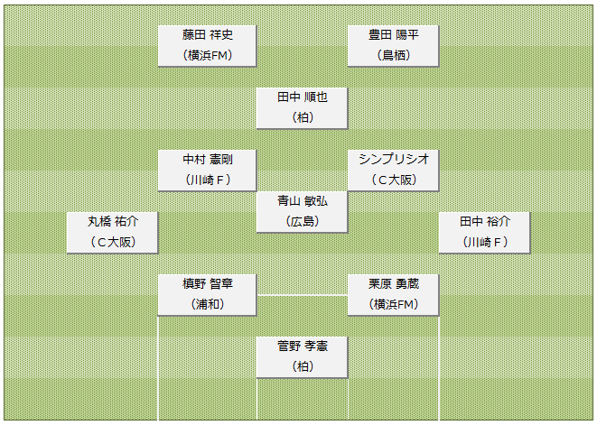Choose the 栗原 勇蔵 (横浜FM) card

click(x=393, y=294)
